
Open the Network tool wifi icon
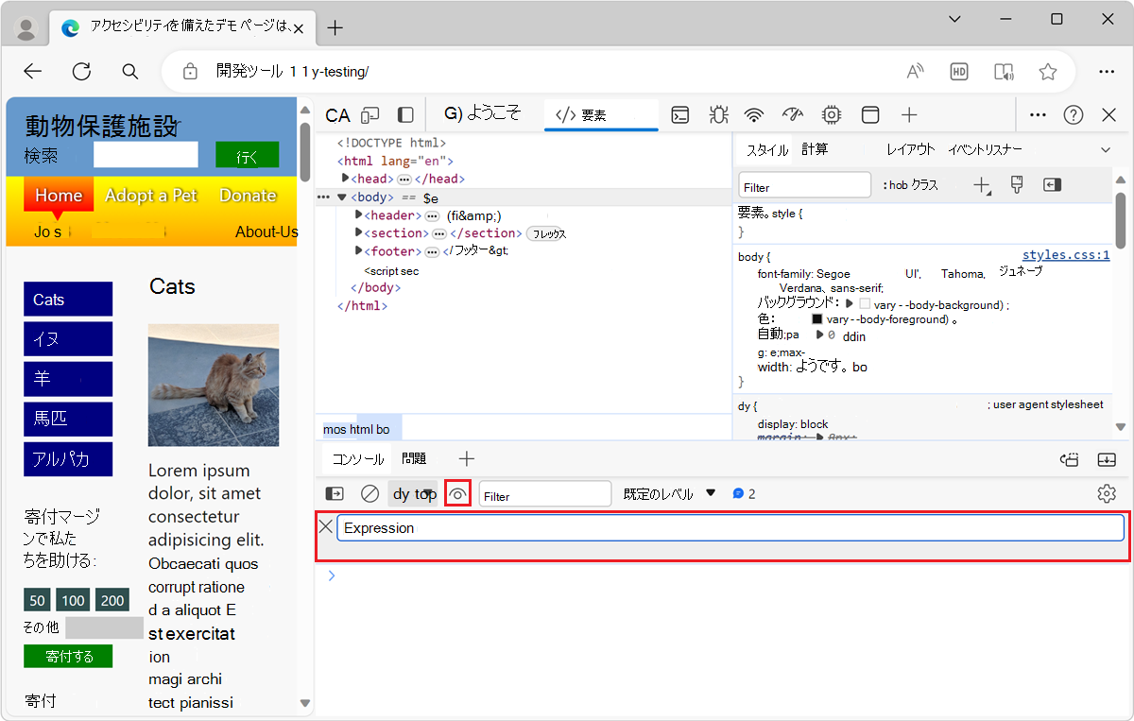pos(753,115)
